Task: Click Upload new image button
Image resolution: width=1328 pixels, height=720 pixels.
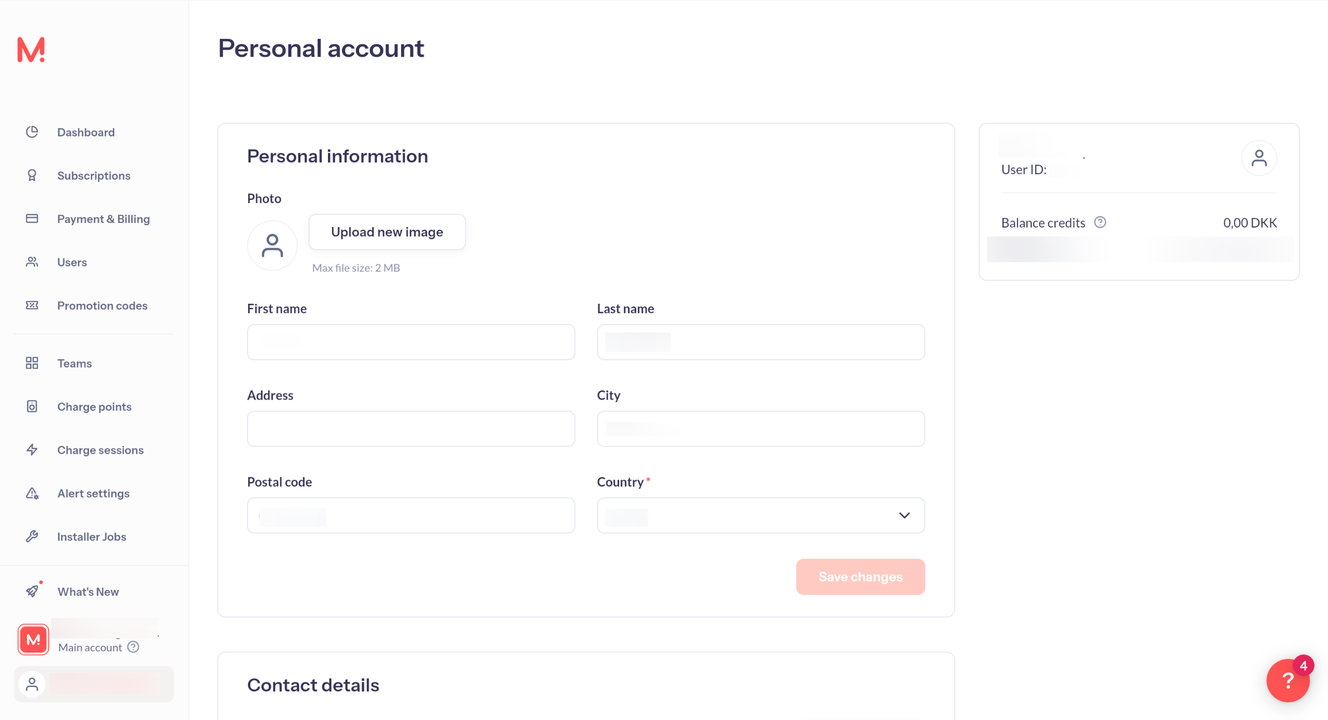Action: [x=387, y=232]
